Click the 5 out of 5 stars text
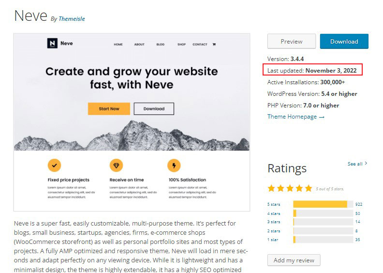The image size is (383, 273). pyautogui.click(x=330, y=189)
